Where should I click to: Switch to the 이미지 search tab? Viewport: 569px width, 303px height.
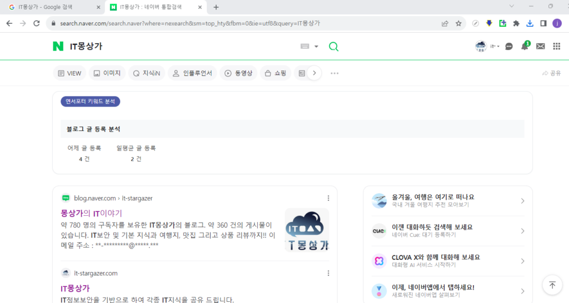[x=107, y=73]
